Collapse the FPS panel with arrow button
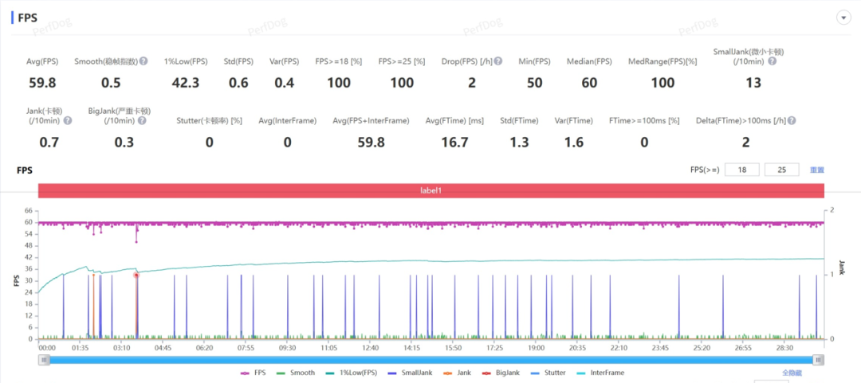This screenshot has height=383, width=861. click(x=842, y=18)
